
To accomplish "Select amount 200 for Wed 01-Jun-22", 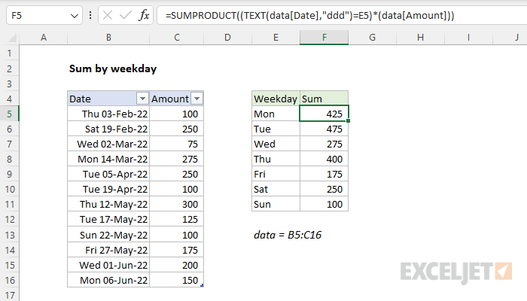I will (x=176, y=265).
